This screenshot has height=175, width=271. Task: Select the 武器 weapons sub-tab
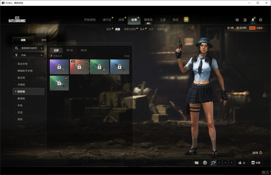(117, 29)
